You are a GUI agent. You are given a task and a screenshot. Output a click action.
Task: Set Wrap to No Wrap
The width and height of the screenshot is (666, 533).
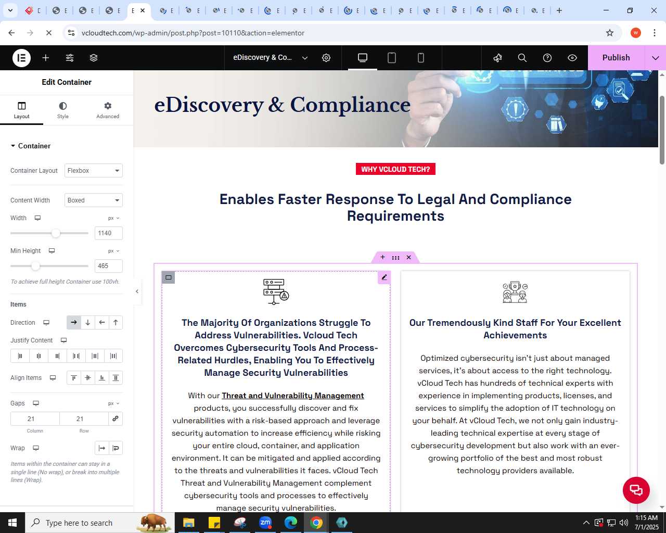click(102, 448)
